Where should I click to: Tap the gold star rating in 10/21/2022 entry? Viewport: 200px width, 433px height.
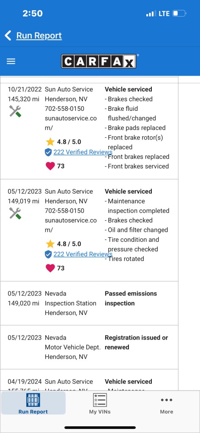[x=50, y=142]
